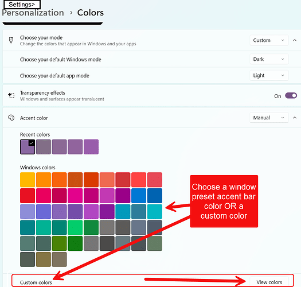Click the paintbrush icon beside Choose your mode

(11, 40)
